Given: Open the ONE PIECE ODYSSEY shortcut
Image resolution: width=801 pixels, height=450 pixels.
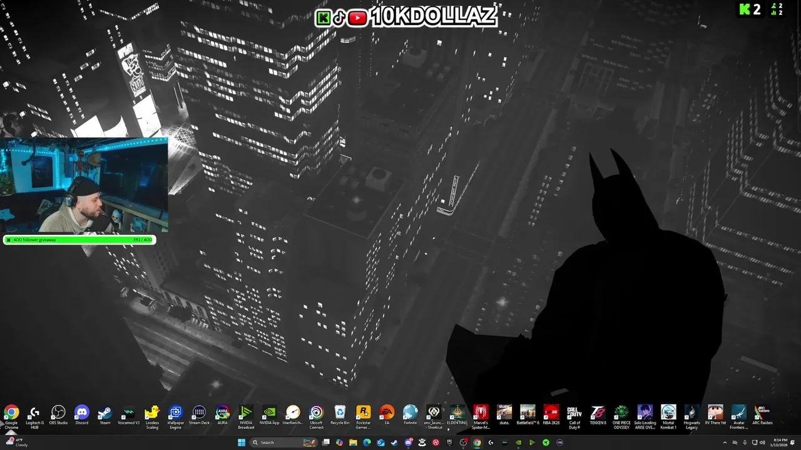Looking at the screenshot, I should [x=621, y=417].
